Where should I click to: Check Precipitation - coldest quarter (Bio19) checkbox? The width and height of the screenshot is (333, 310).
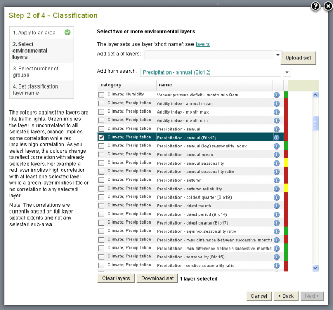click(x=101, y=197)
